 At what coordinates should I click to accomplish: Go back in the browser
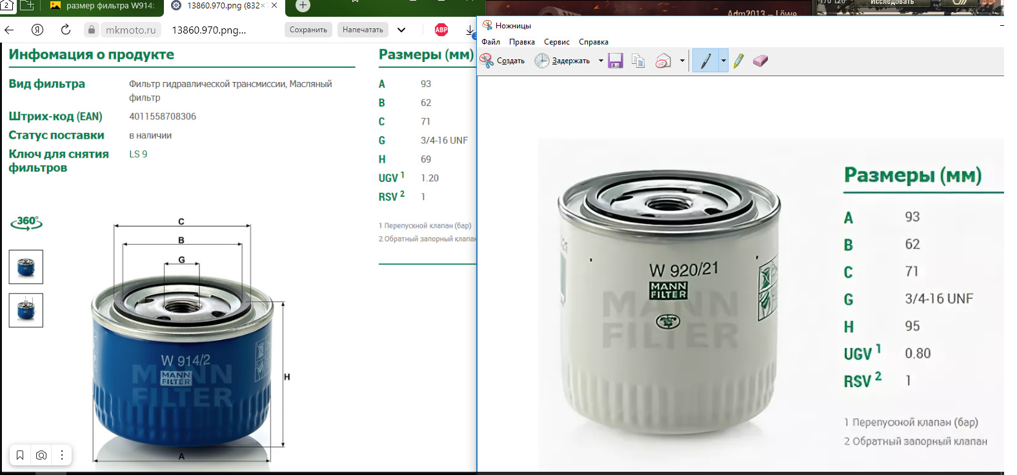[x=10, y=30]
